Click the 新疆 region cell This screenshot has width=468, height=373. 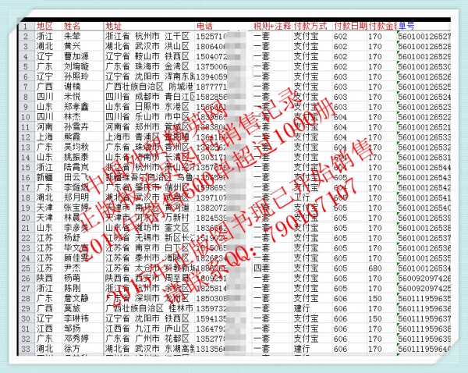point(44,176)
